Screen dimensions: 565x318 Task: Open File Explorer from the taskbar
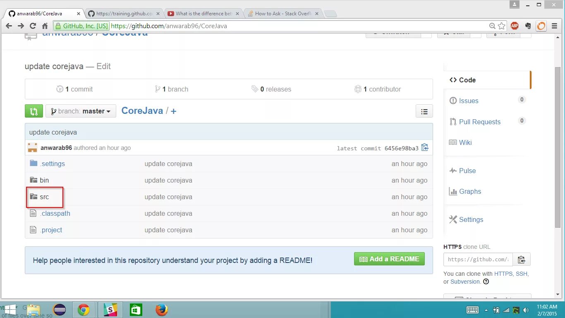coord(34,310)
